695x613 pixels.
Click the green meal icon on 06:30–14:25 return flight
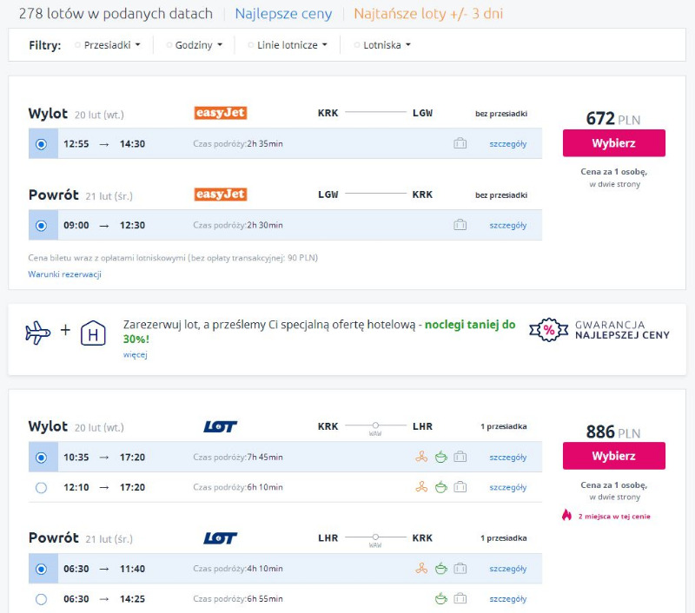(x=440, y=599)
